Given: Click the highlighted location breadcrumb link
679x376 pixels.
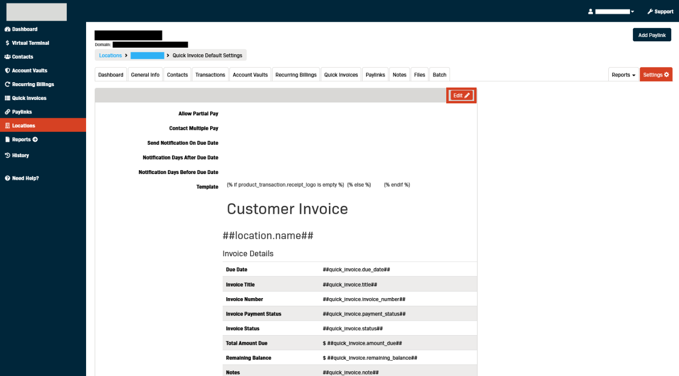Looking at the screenshot, I should click(x=147, y=55).
